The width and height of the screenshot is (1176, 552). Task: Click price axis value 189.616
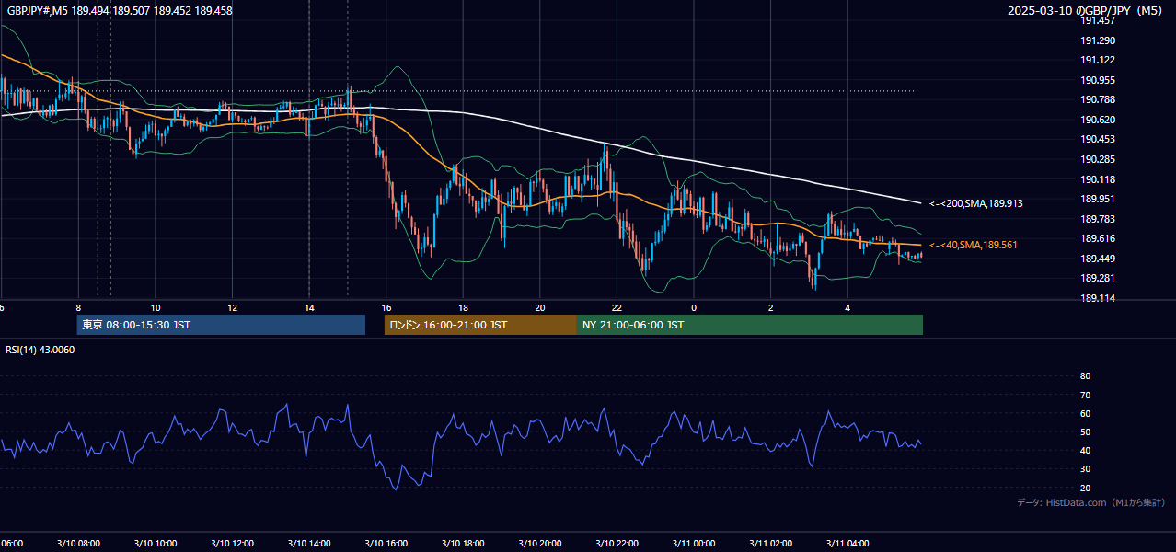click(1098, 238)
